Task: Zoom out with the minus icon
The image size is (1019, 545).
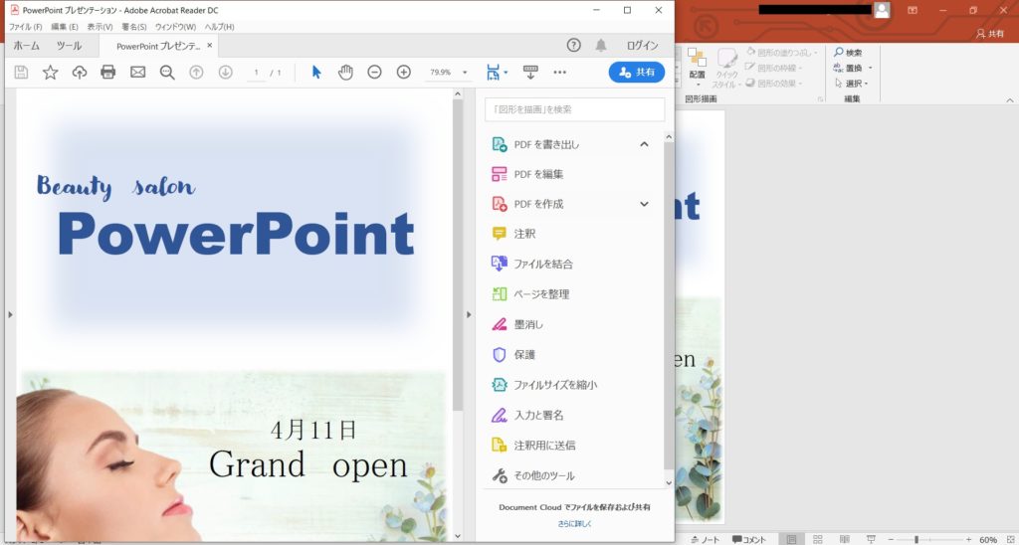Action: click(374, 73)
